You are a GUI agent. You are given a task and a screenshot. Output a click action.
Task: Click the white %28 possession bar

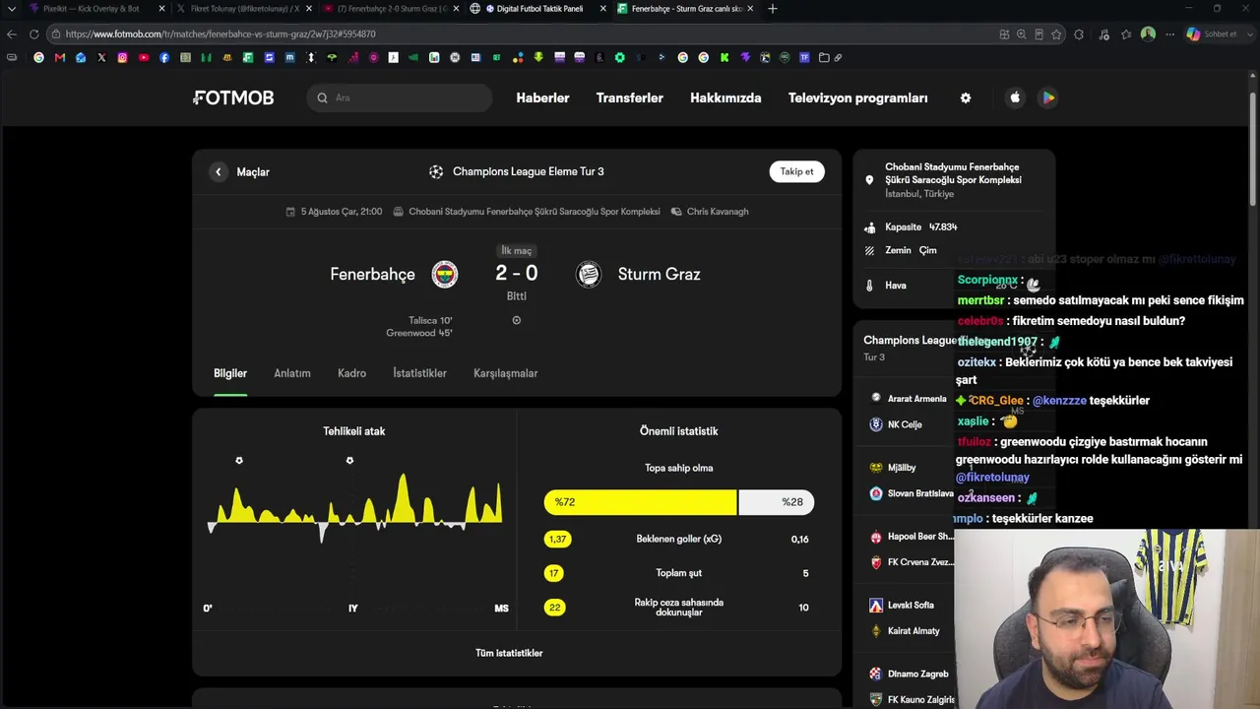pyautogui.click(x=777, y=502)
